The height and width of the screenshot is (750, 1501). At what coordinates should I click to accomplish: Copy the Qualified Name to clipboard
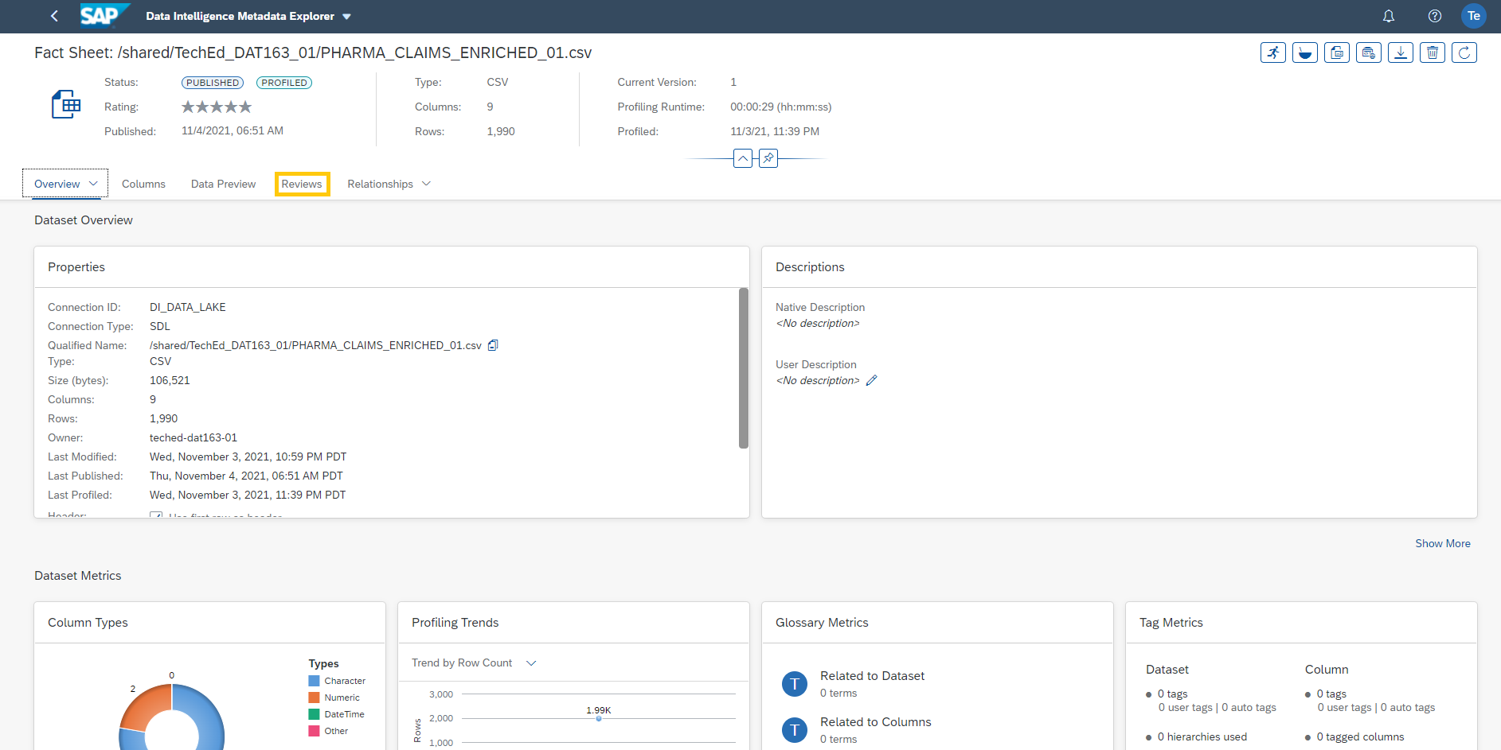(x=493, y=345)
